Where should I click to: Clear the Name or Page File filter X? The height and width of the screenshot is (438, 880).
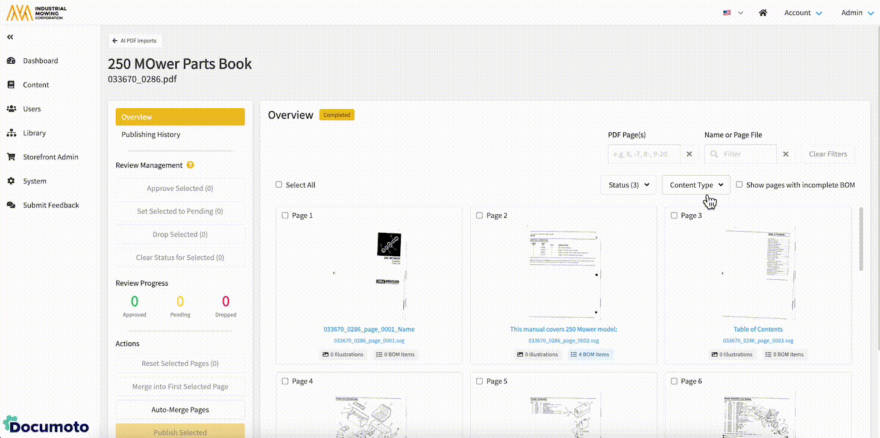(x=786, y=154)
